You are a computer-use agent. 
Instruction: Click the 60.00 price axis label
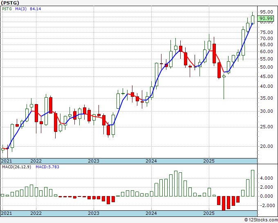click(x=266, y=52)
